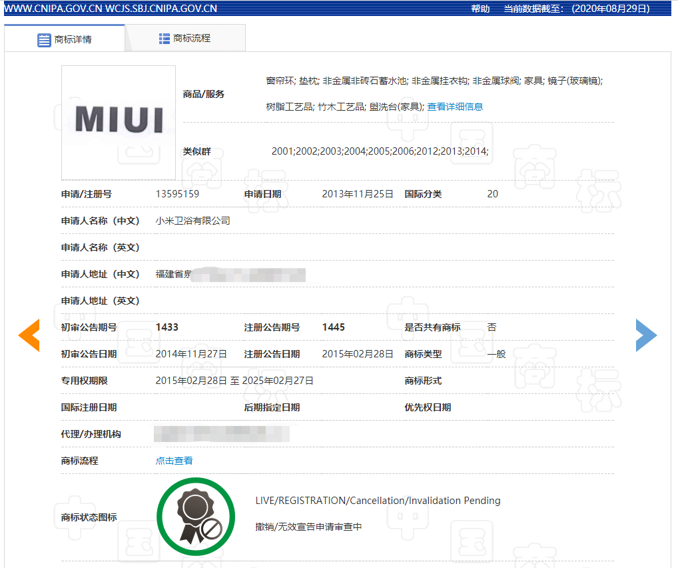Select the international class value 20
The width and height of the screenshot is (678, 568).
(x=492, y=194)
